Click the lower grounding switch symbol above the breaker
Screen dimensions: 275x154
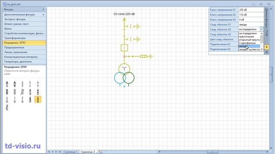(x=132, y=39)
